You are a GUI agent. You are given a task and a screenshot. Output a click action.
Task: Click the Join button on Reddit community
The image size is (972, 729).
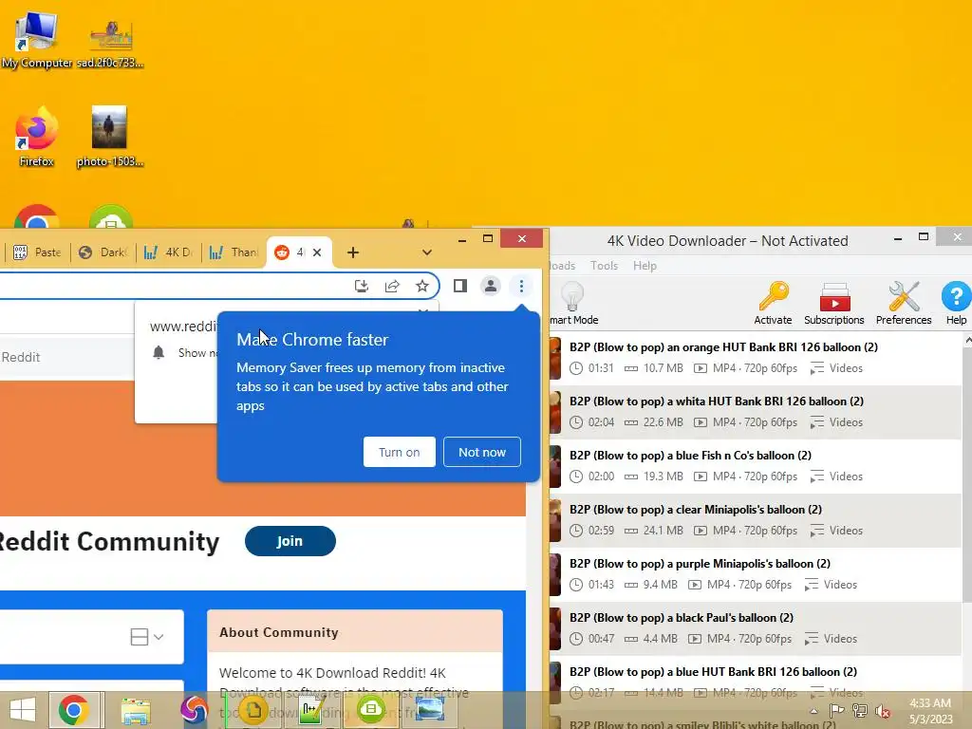(290, 541)
